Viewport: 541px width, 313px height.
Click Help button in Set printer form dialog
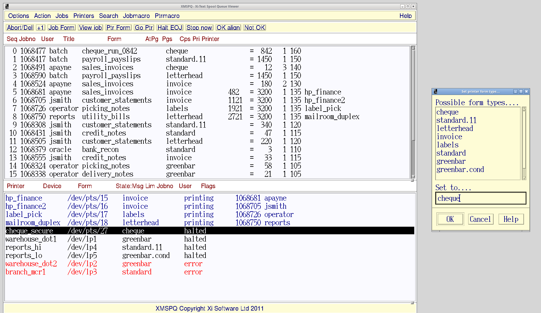511,219
